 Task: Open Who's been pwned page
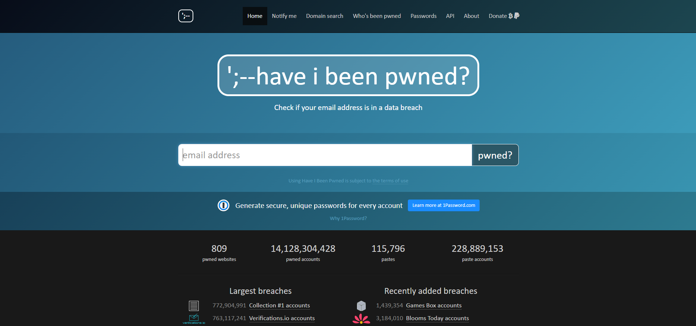[x=377, y=16]
